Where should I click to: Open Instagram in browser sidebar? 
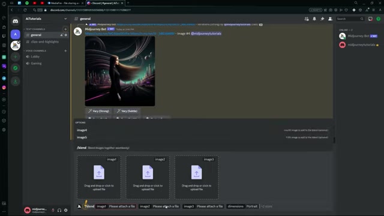(x=4, y=88)
